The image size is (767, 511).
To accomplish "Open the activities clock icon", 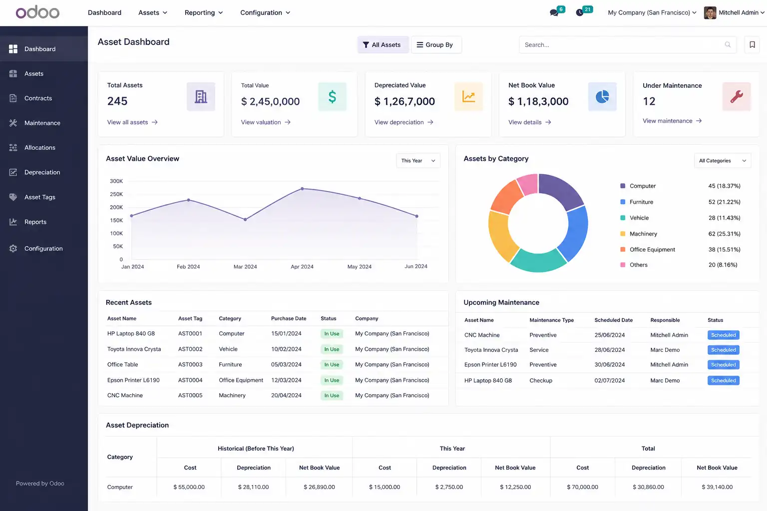I will point(580,12).
